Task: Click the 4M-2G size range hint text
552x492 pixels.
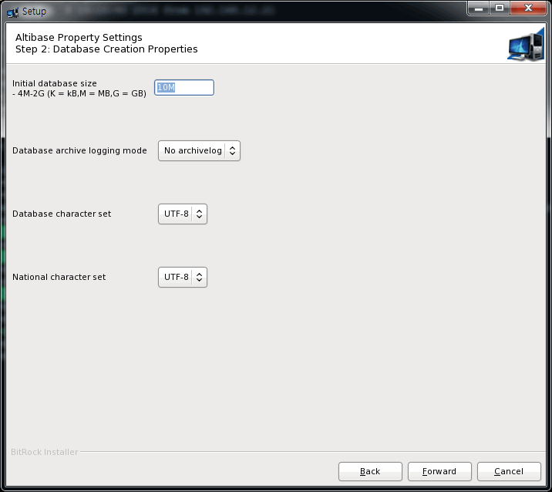Action: point(79,93)
